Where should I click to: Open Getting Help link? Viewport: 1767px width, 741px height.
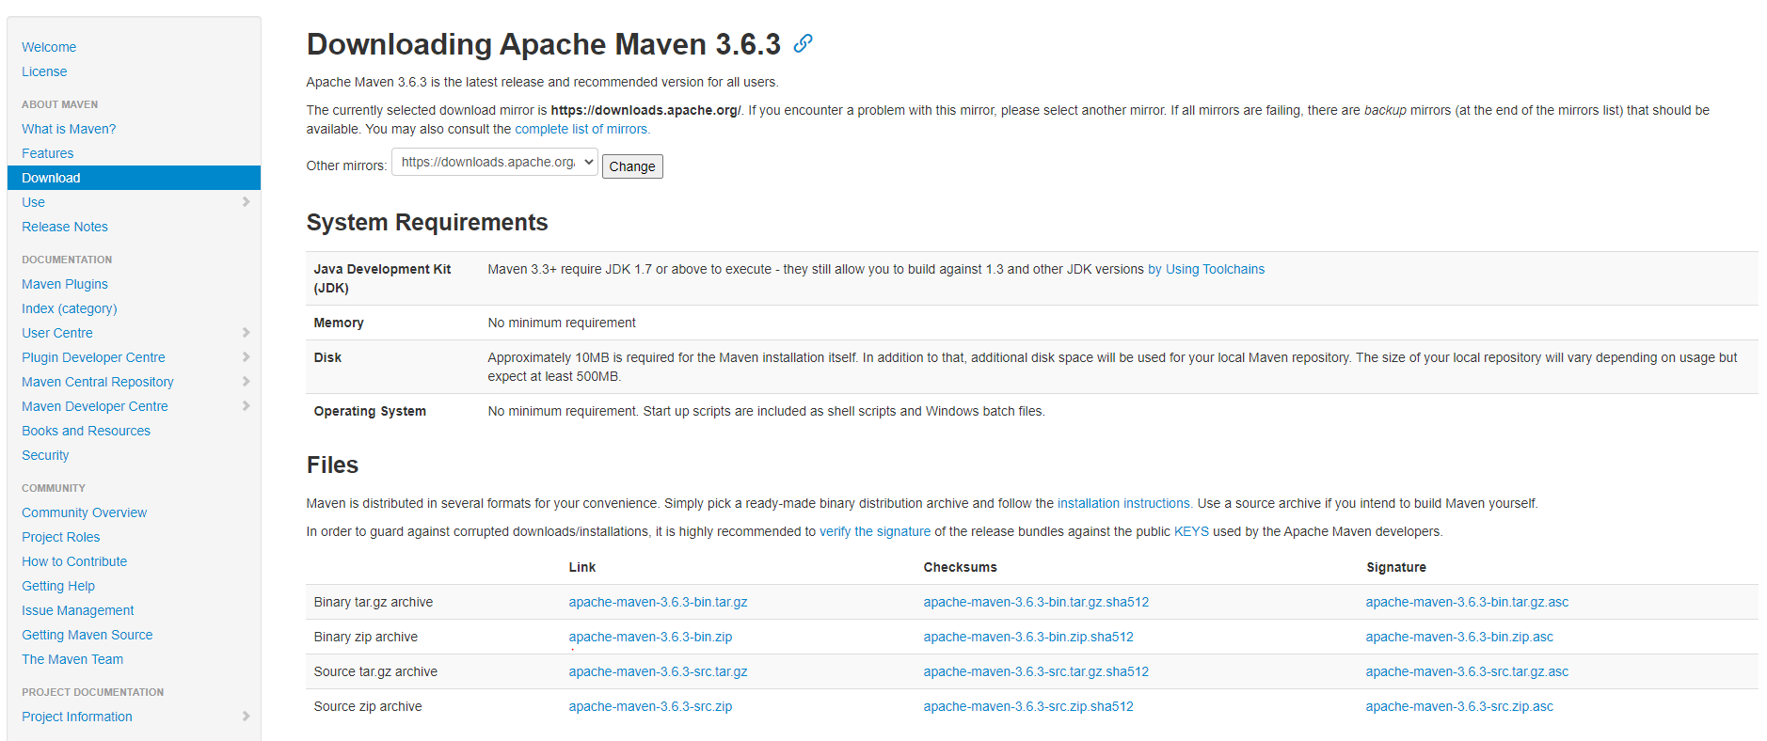pos(58,586)
